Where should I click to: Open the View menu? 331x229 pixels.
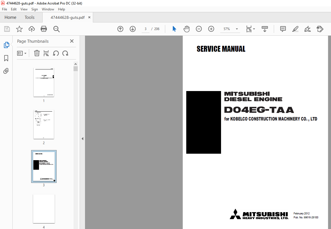[x=24, y=9]
